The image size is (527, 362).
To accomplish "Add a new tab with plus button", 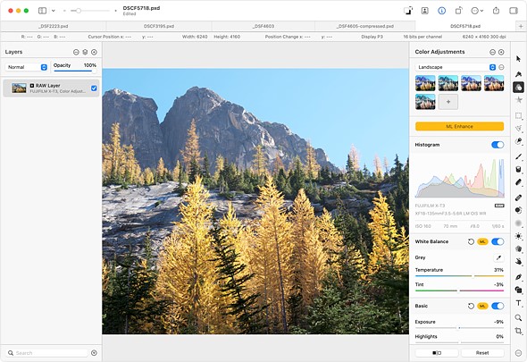I will pos(522,26).
